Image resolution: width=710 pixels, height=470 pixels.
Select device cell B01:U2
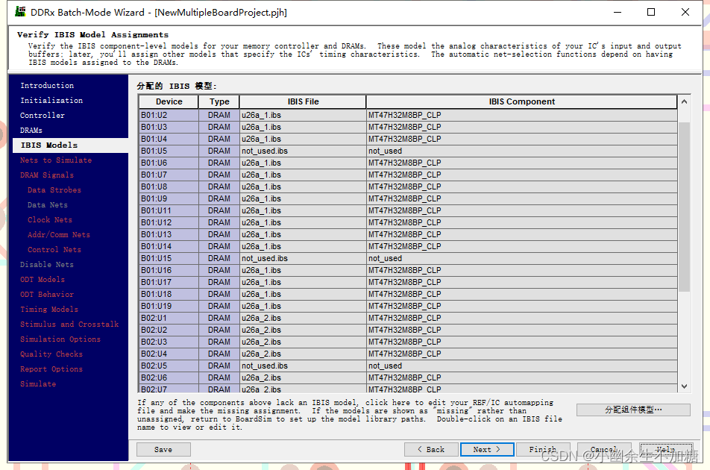click(x=169, y=115)
